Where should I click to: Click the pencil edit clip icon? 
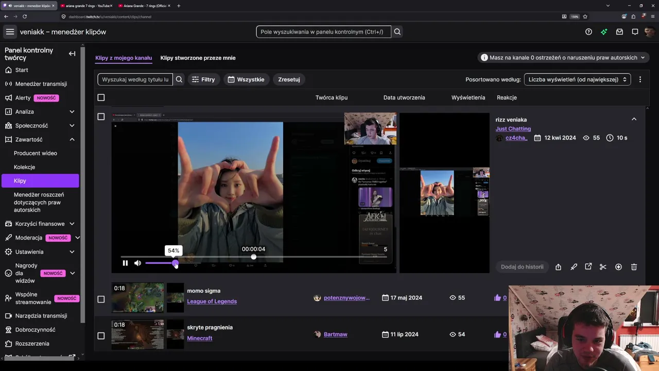(574, 267)
